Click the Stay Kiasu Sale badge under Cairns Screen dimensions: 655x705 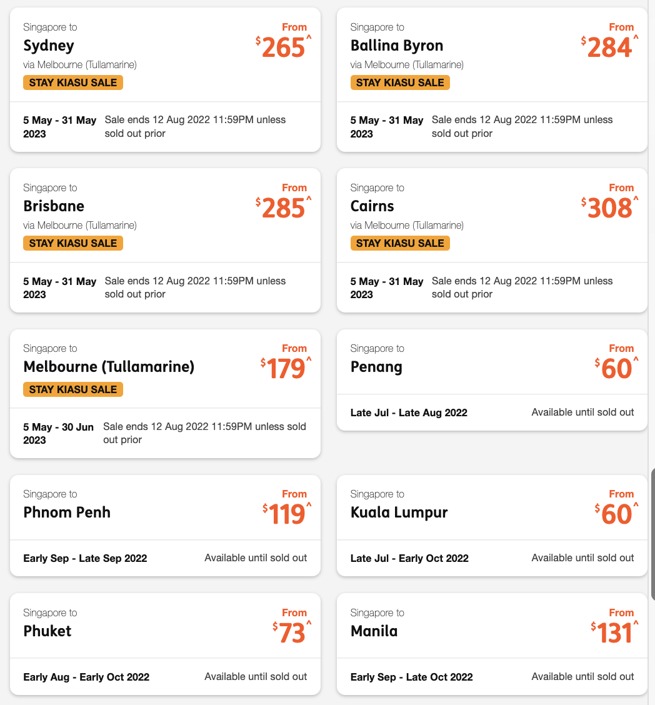click(400, 243)
